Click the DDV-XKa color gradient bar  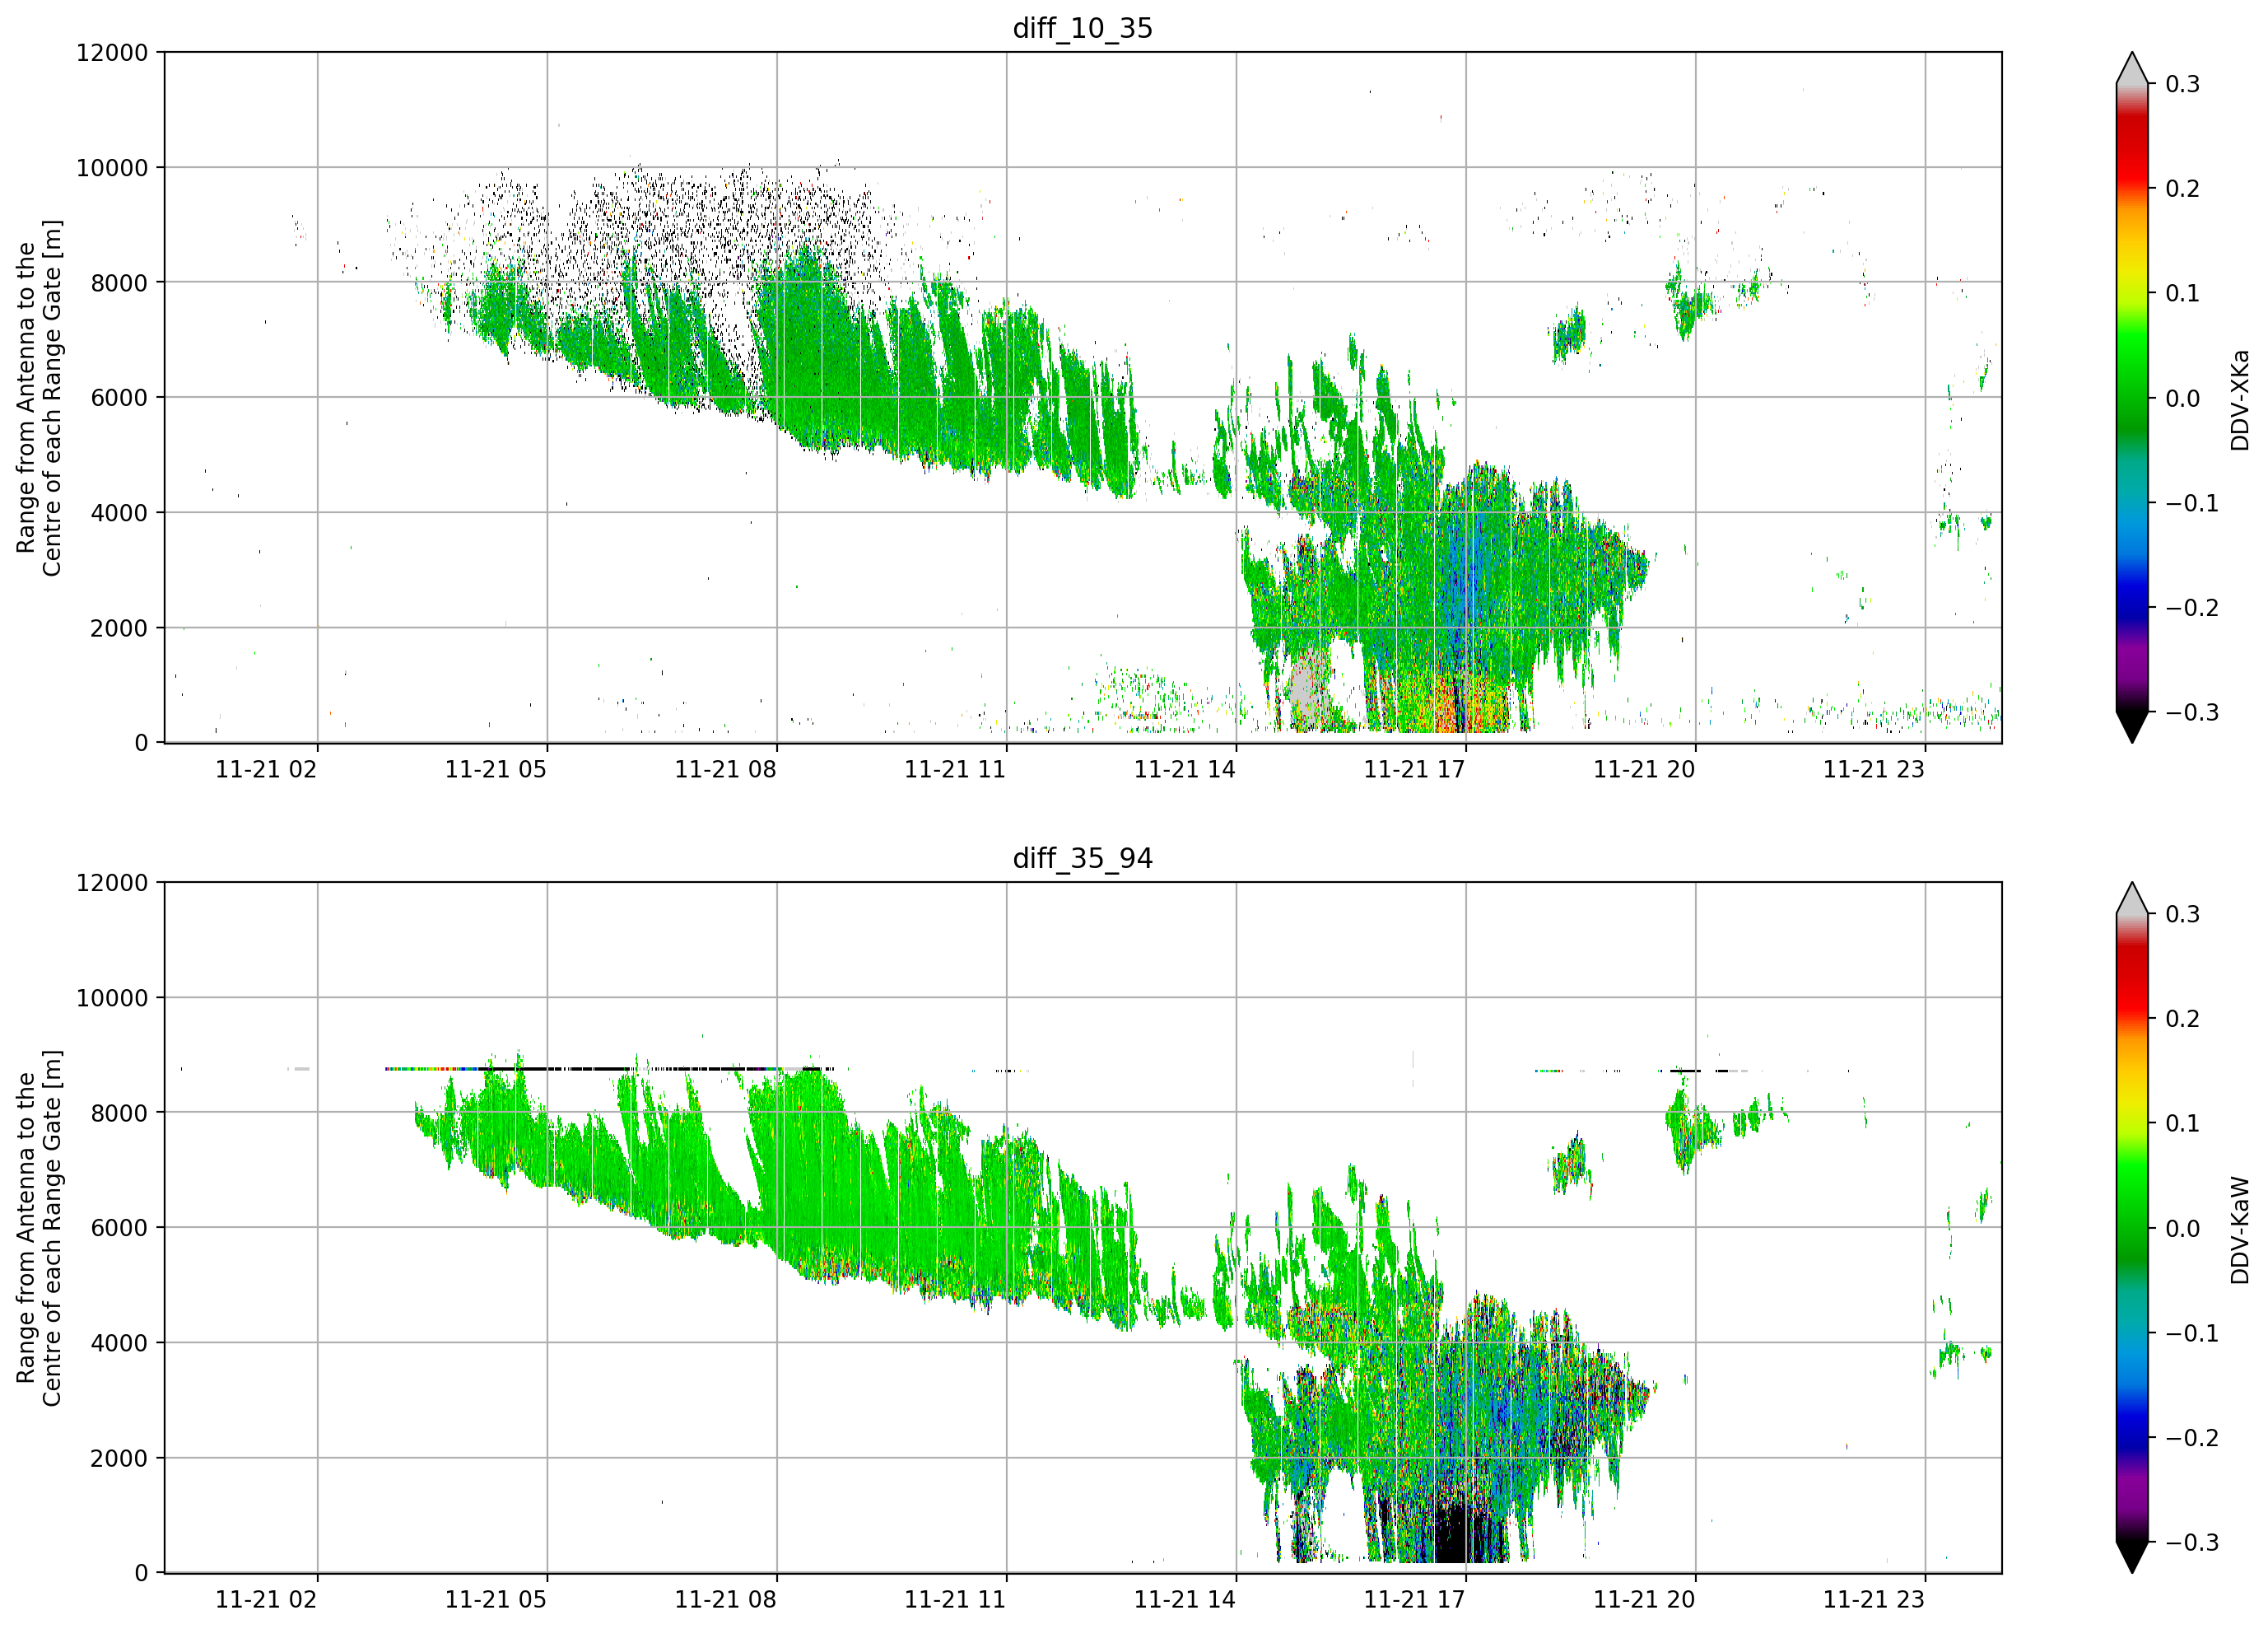coord(2132,399)
